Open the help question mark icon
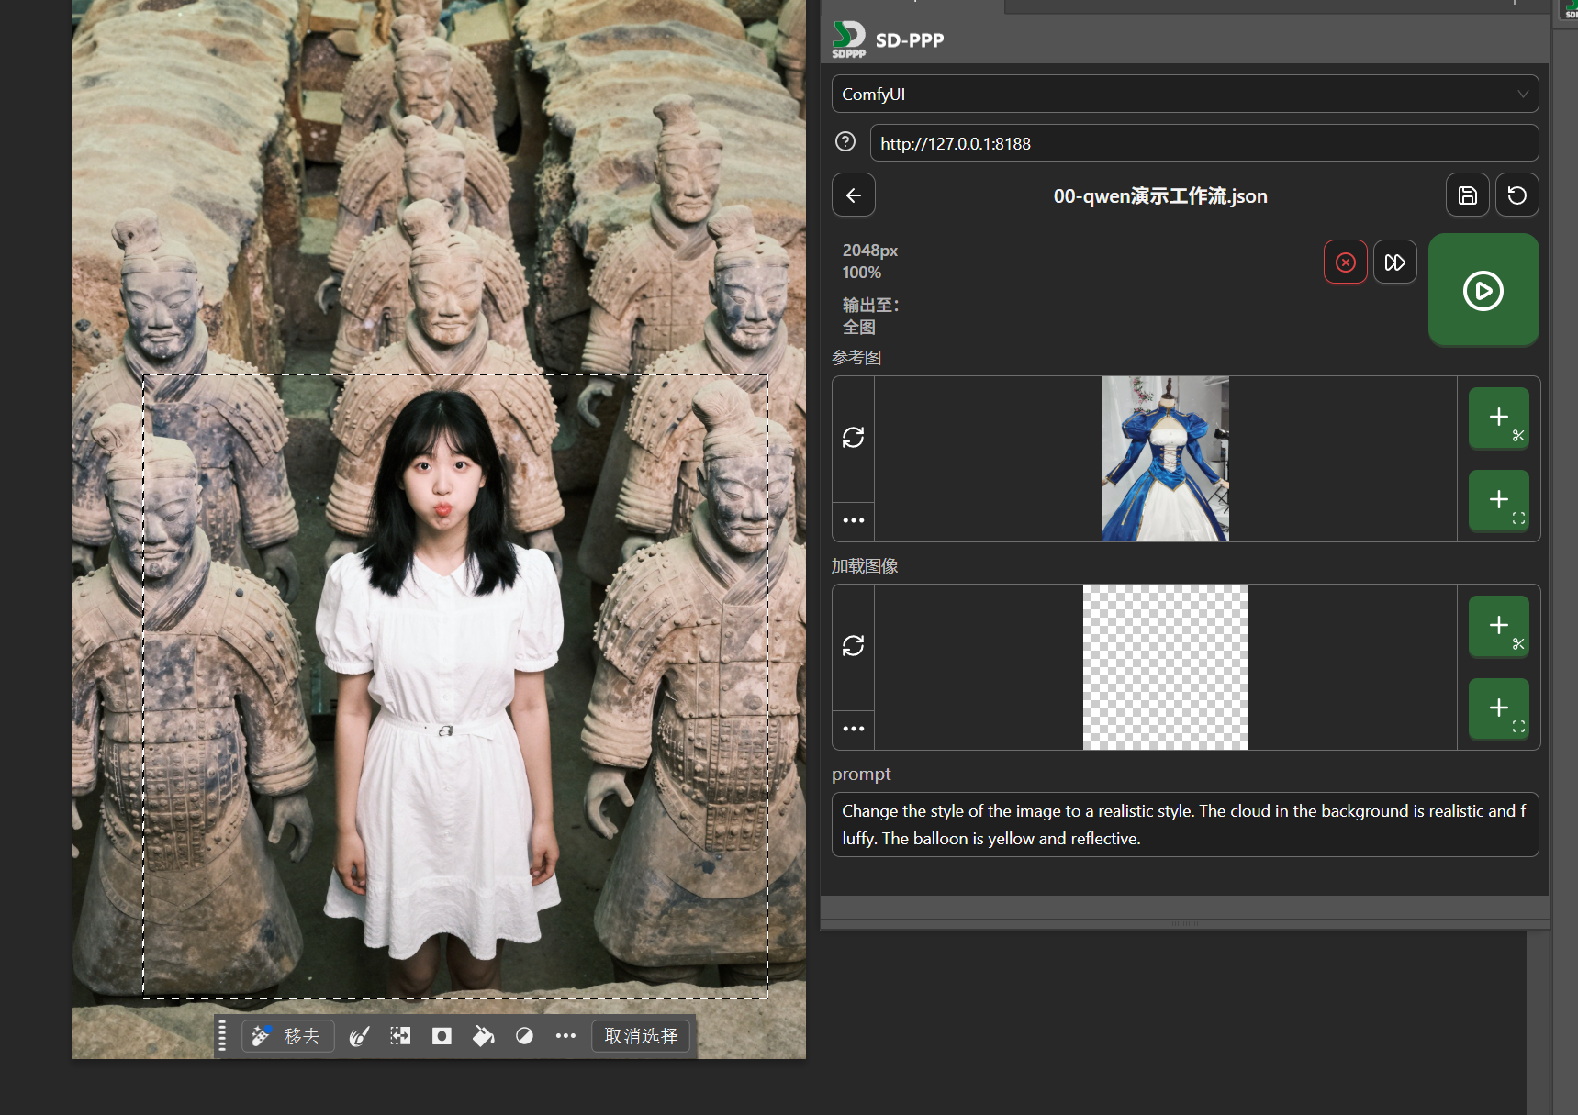 coord(845,142)
